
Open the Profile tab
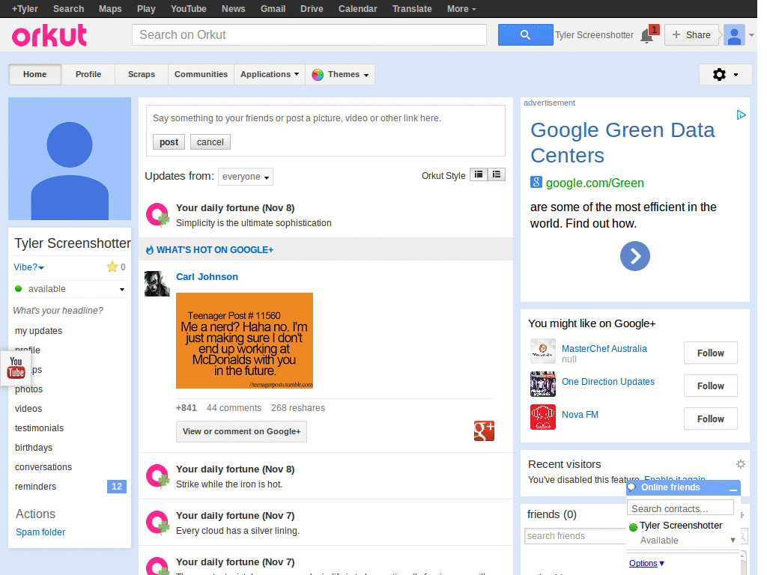coord(88,74)
